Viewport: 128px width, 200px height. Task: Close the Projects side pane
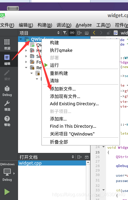tap(87, 33)
